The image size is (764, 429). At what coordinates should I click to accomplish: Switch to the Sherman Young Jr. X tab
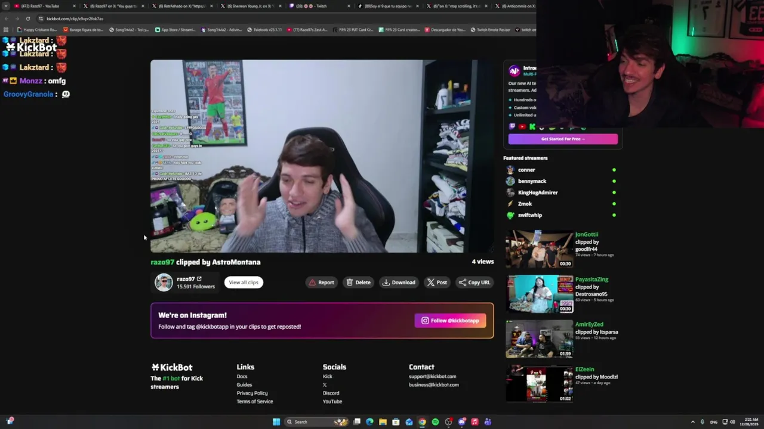point(249,6)
